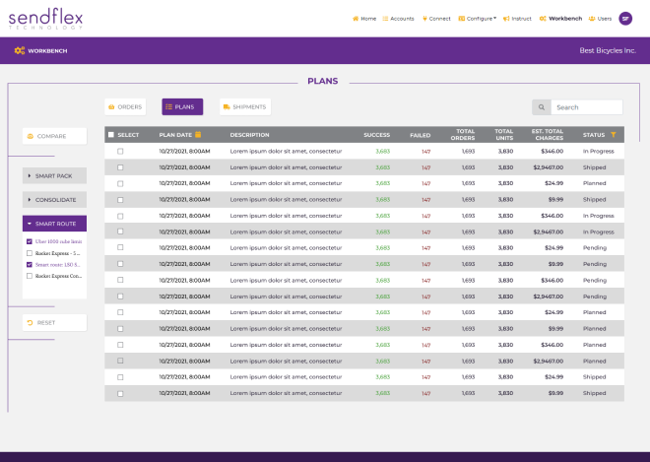Click the Plan Date calendar icon
The image size is (650, 462).
pos(199,135)
